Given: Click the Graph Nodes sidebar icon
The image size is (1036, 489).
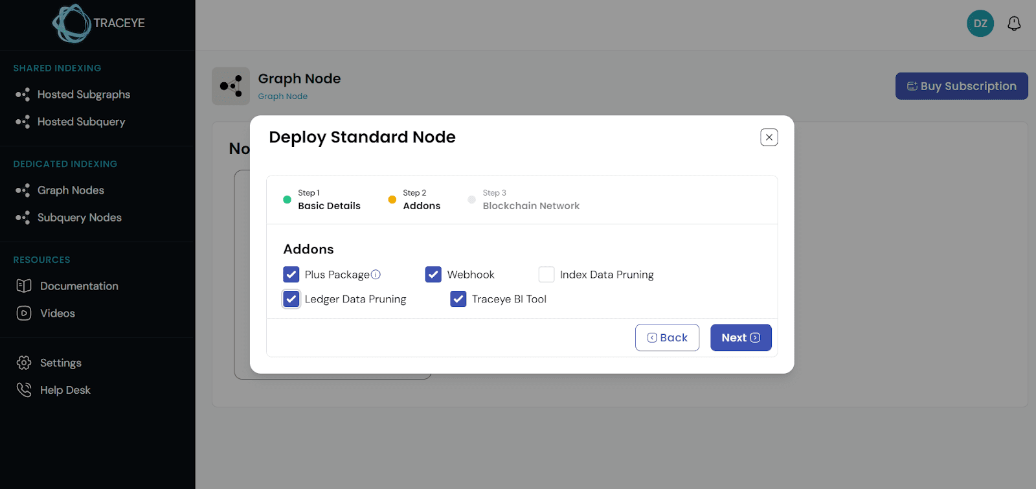Looking at the screenshot, I should [23, 190].
